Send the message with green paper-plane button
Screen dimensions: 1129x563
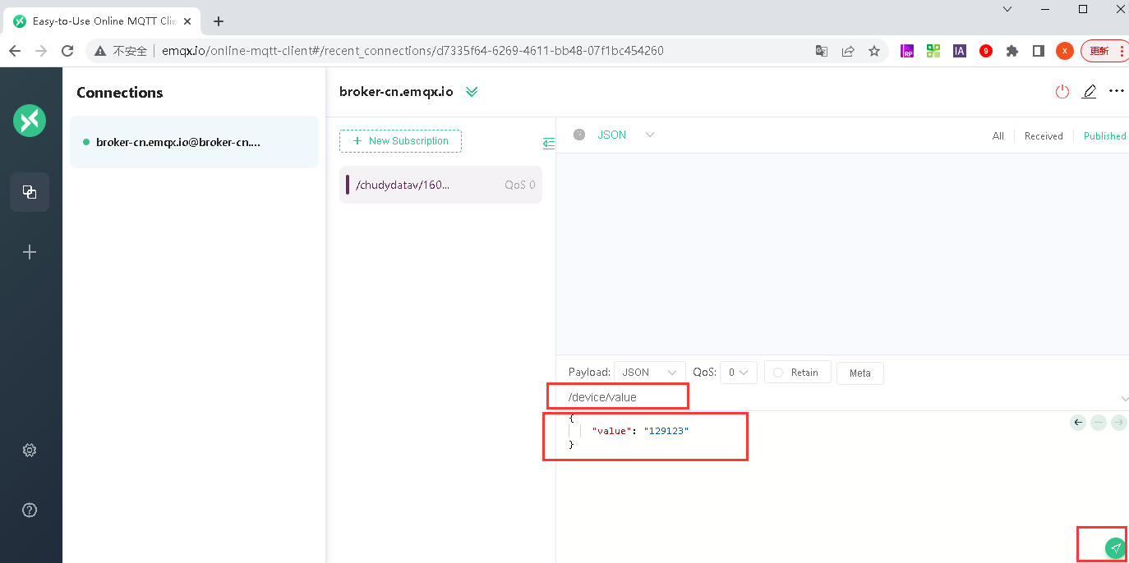tap(1115, 547)
